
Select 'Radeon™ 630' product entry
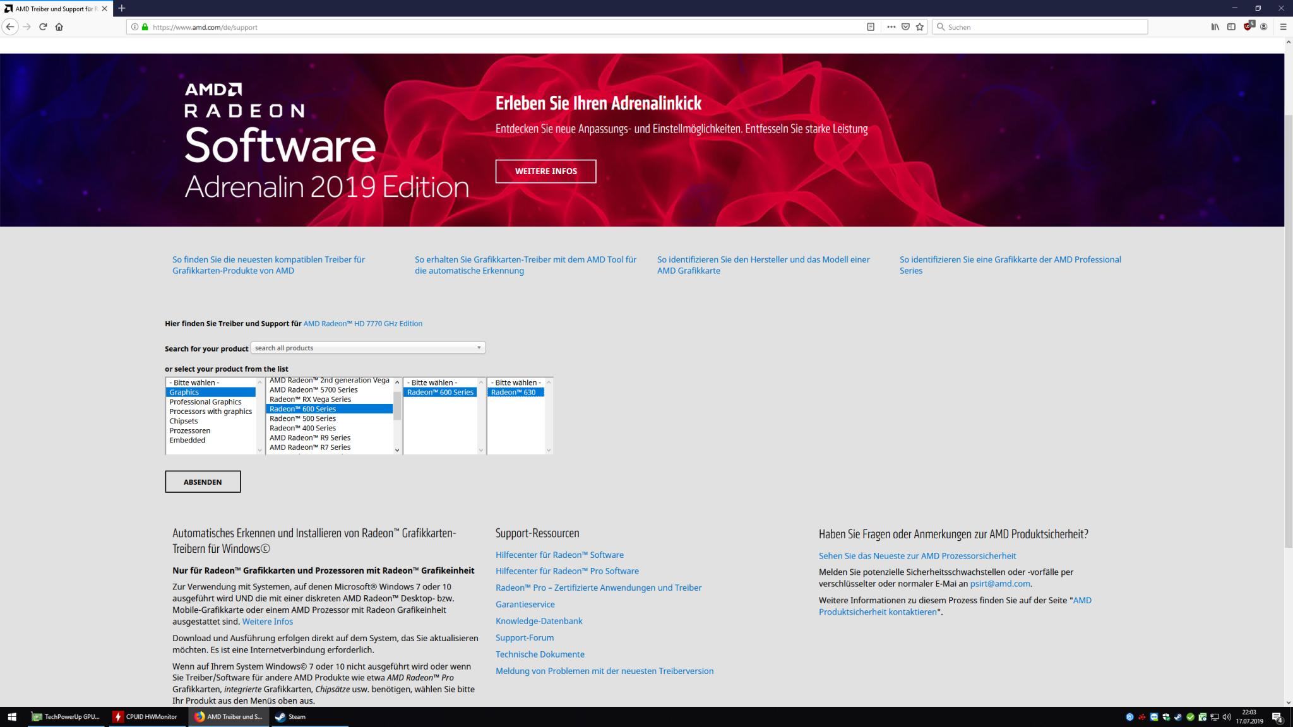513,393
